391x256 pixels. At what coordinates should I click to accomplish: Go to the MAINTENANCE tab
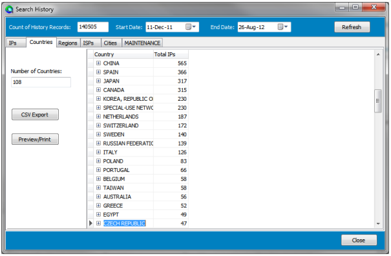(142, 43)
